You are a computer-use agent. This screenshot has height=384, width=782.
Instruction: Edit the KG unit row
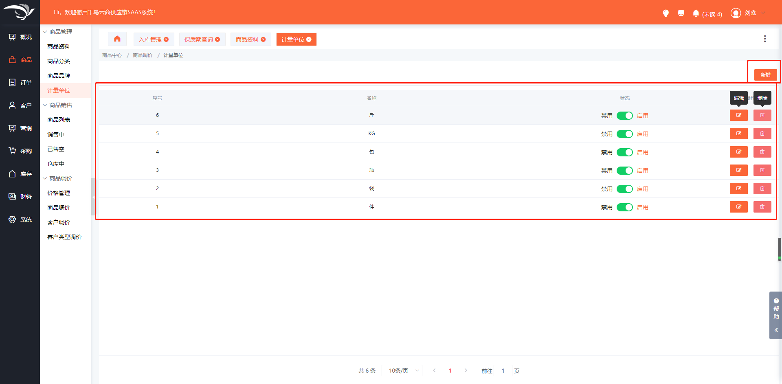coord(738,134)
